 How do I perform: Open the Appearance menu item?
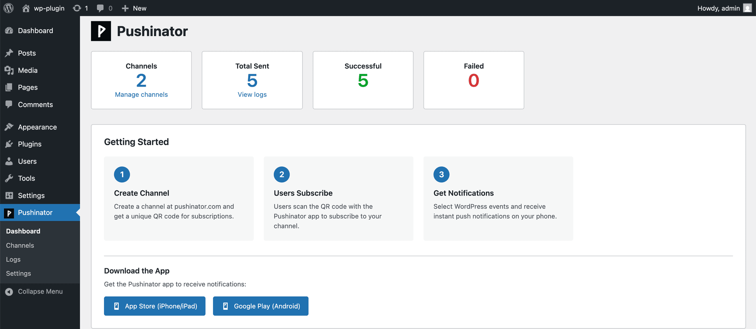(40, 127)
